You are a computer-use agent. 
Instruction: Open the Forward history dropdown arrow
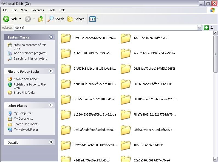click(34, 19)
